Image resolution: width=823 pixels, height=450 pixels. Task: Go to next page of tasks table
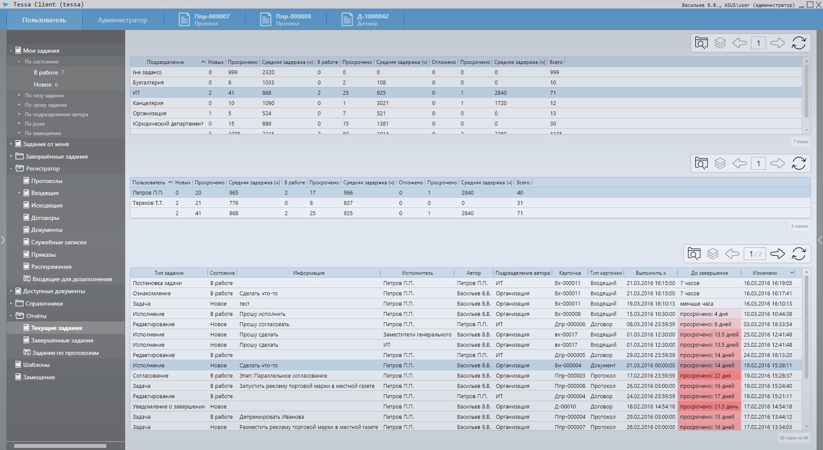777,254
